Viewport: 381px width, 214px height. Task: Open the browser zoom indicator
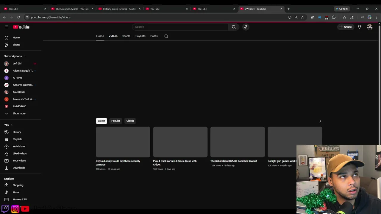[296, 17]
